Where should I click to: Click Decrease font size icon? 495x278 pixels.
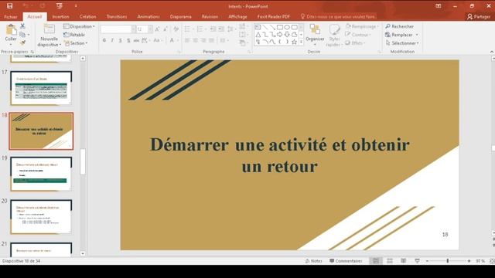tap(166, 29)
